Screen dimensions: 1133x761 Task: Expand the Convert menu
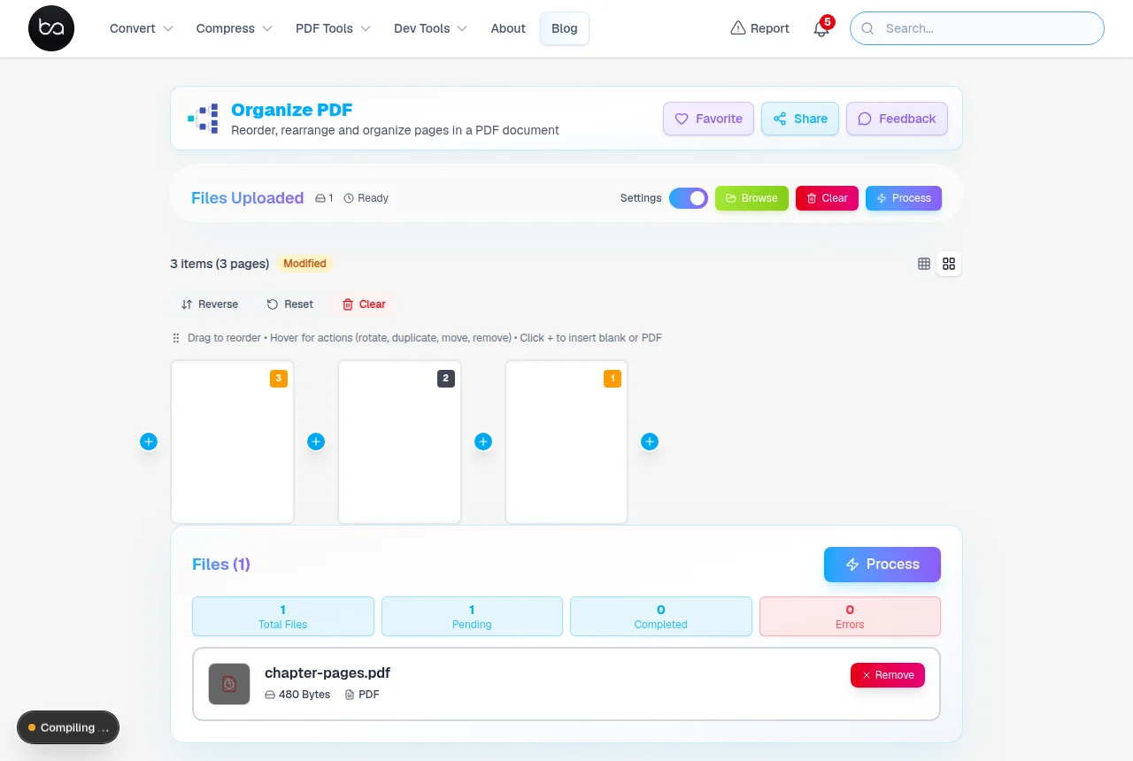coord(141,28)
